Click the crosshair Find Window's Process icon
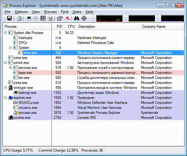The height and width of the screenshot is (156, 187). pyautogui.click(x=84, y=18)
